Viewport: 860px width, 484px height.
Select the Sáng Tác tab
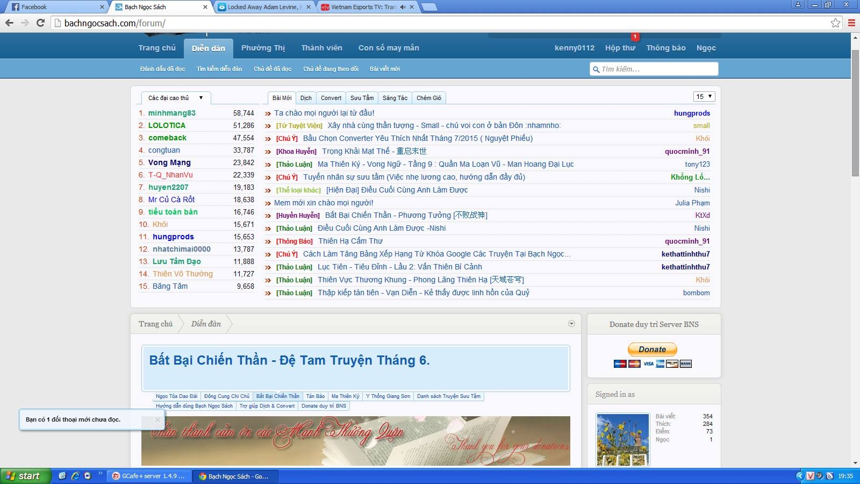coord(395,98)
